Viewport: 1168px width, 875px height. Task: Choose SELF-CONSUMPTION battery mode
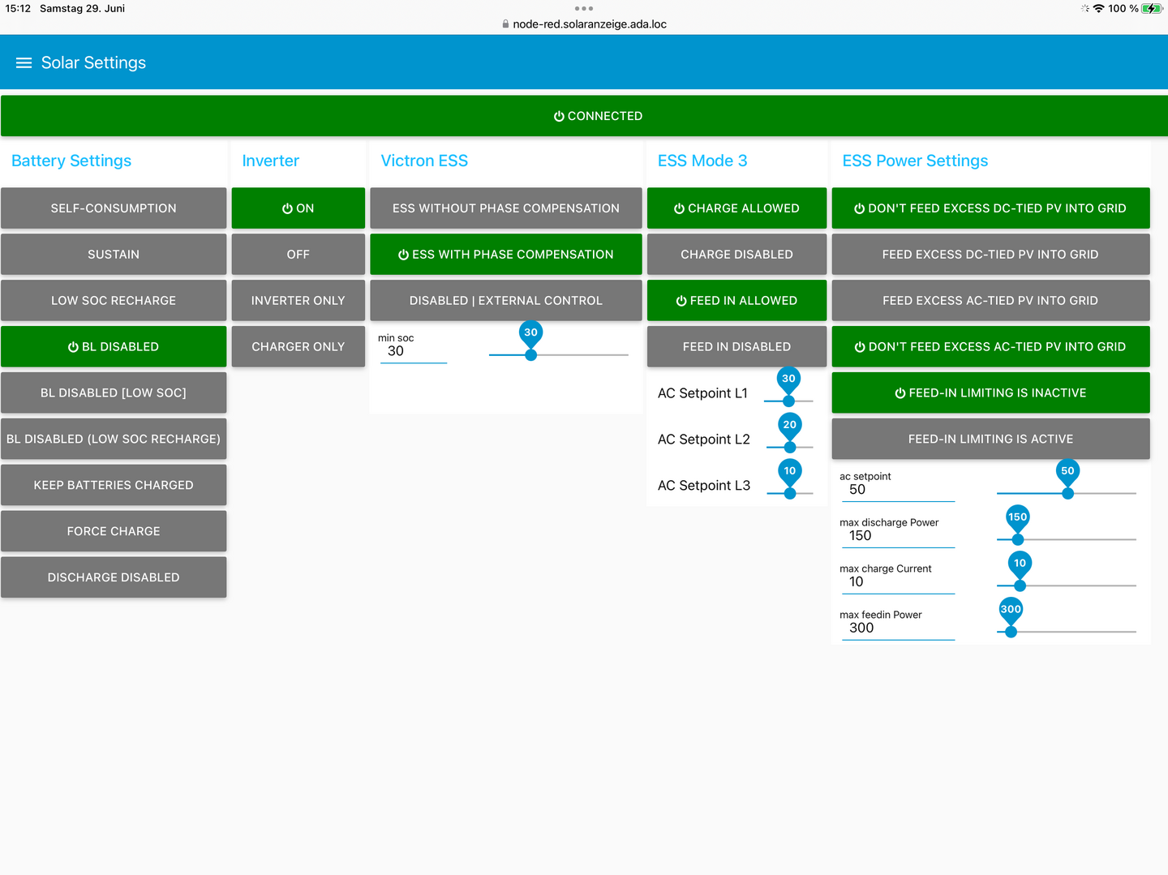(x=114, y=208)
